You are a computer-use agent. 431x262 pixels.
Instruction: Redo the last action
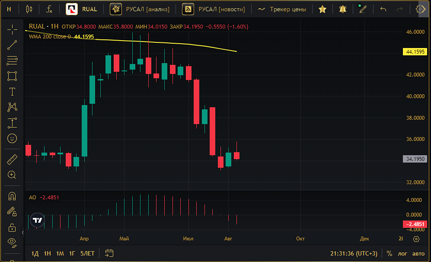pyautogui.click(x=399, y=9)
